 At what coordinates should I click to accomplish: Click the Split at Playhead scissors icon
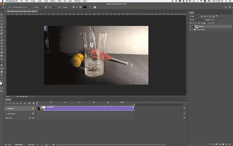coord(30,104)
